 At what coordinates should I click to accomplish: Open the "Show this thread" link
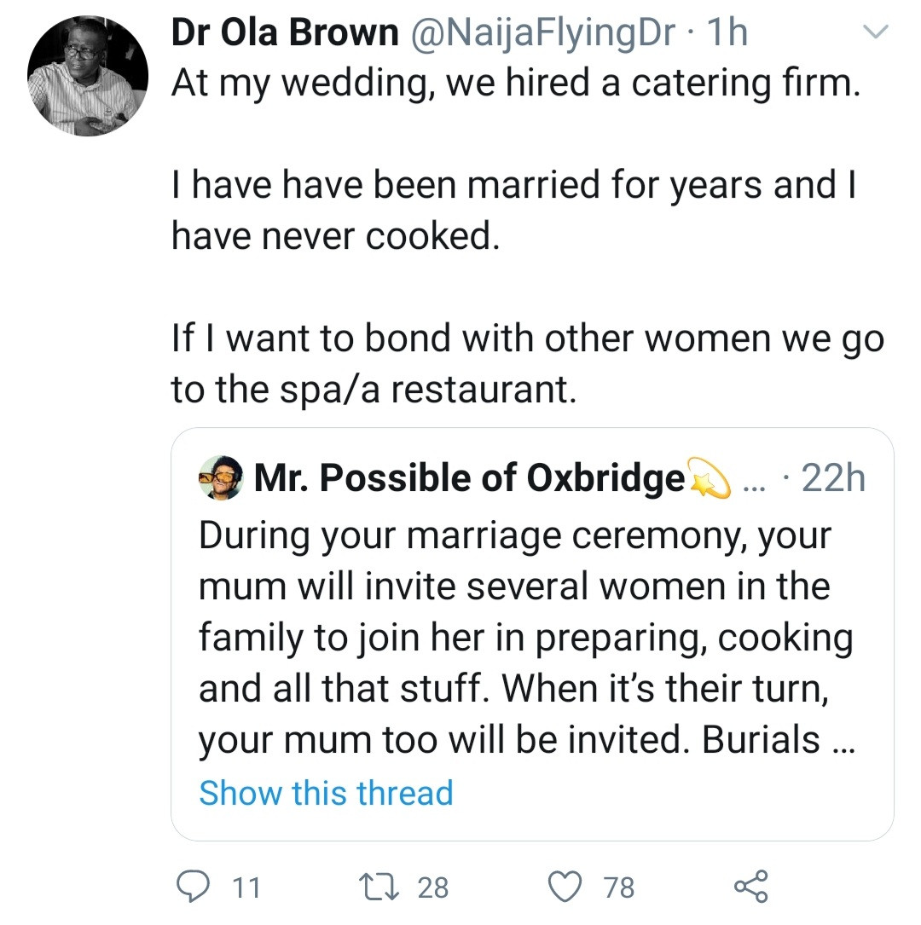[x=326, y=793]
